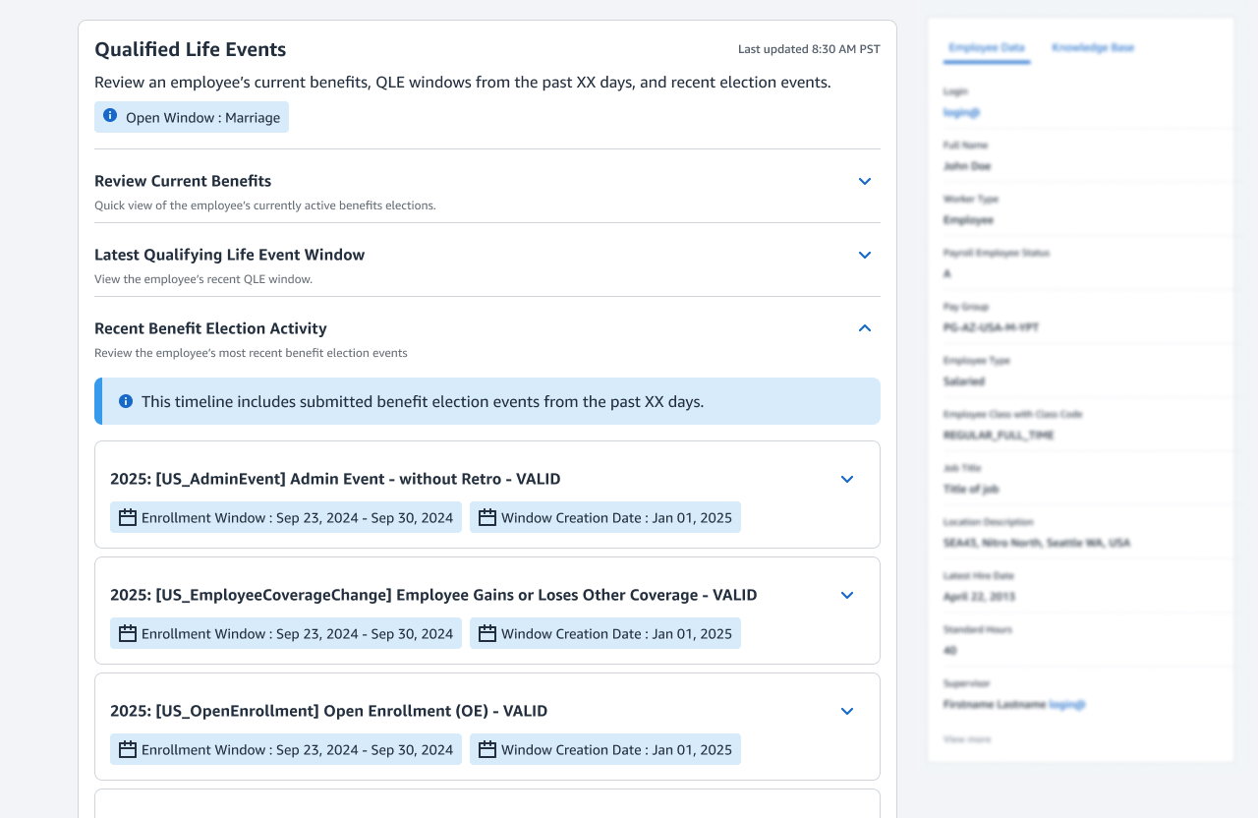Click info icon in timeline notice banner
This screenshot has width=1258, height=818.
coord(126,401)
